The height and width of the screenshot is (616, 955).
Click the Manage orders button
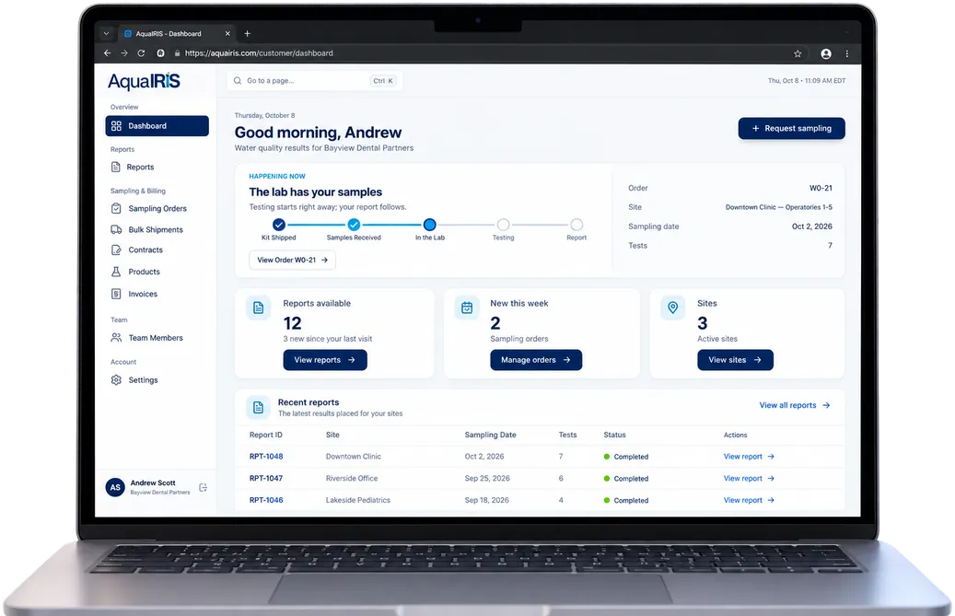click(x=536, y=360)
